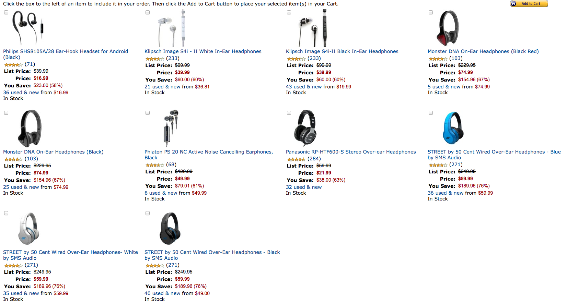
Task: Open 32 used & new offers for Panasonic
Action: point(304,187)
